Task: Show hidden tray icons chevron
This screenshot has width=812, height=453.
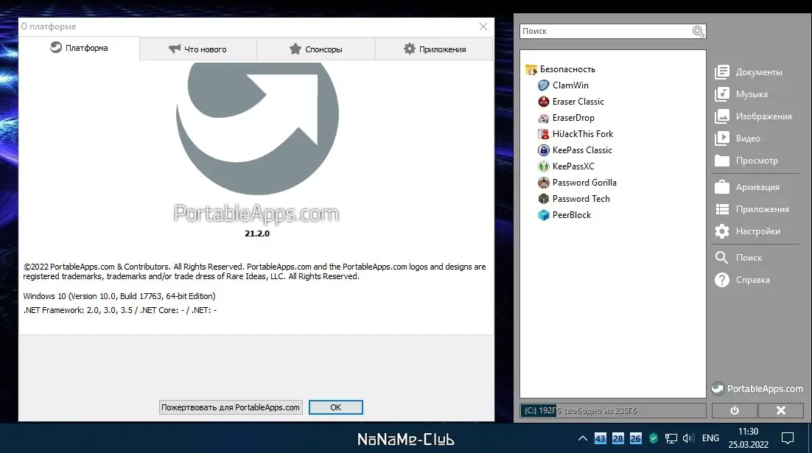Action: tap(583, 438)
